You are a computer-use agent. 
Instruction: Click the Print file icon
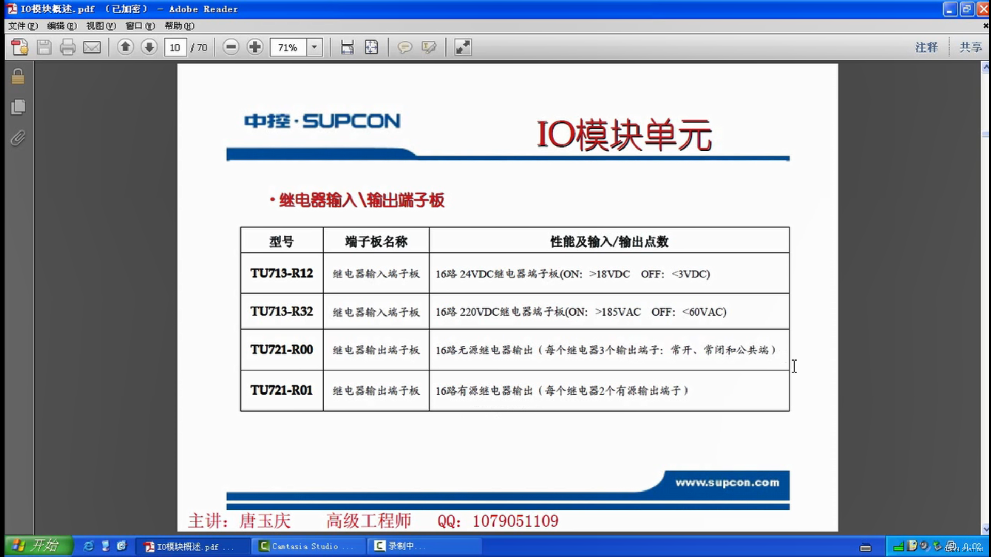click(68, 47)
